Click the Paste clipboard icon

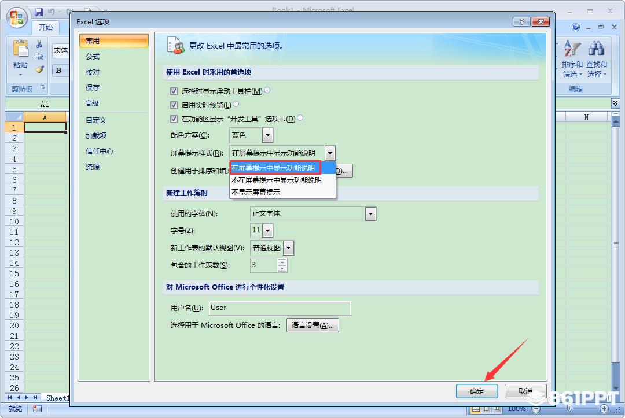20,49
